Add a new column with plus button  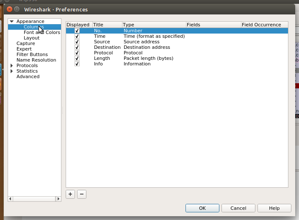(70, 194)
